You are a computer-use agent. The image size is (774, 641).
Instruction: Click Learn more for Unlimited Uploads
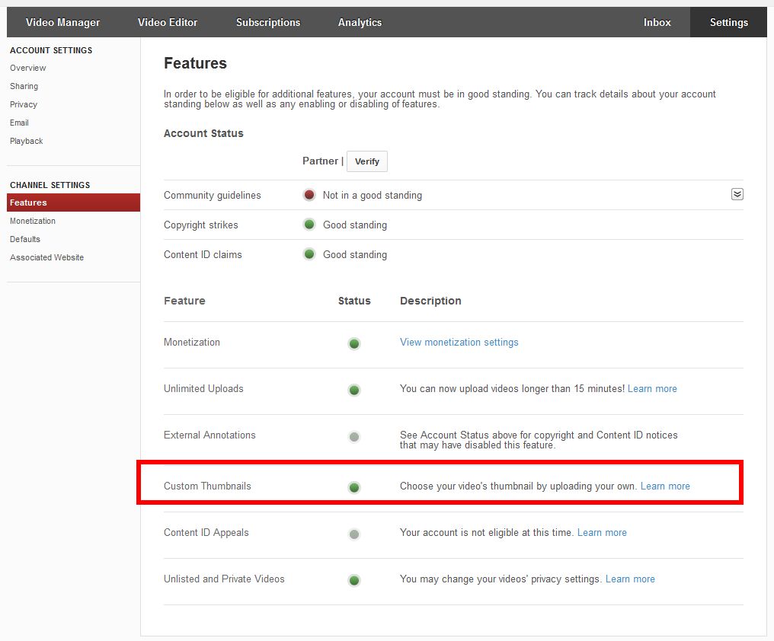(x=652, y=388)
